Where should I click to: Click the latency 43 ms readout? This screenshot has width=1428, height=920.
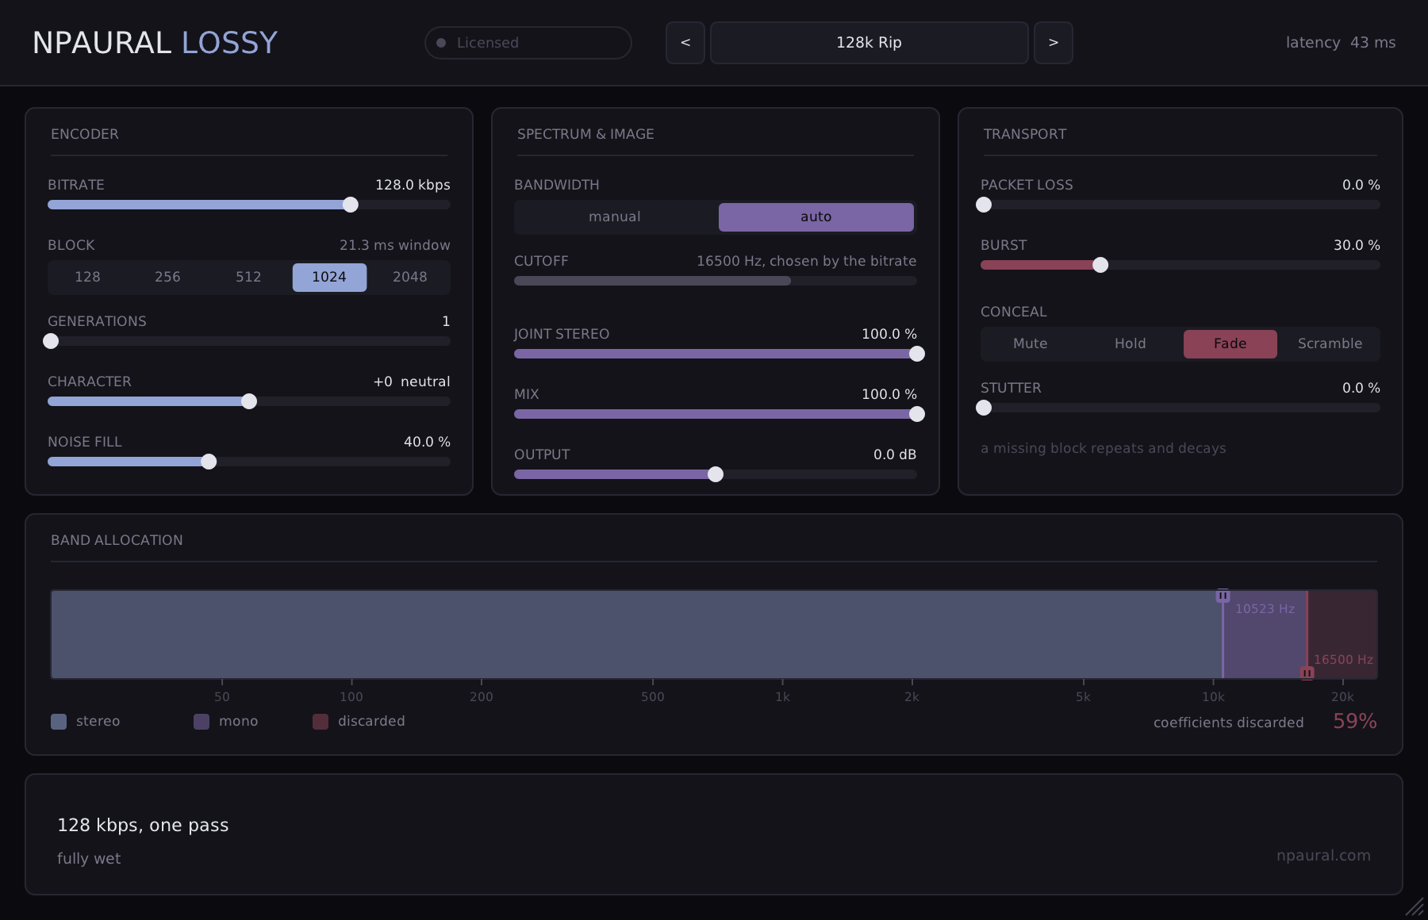point(1341,43)
